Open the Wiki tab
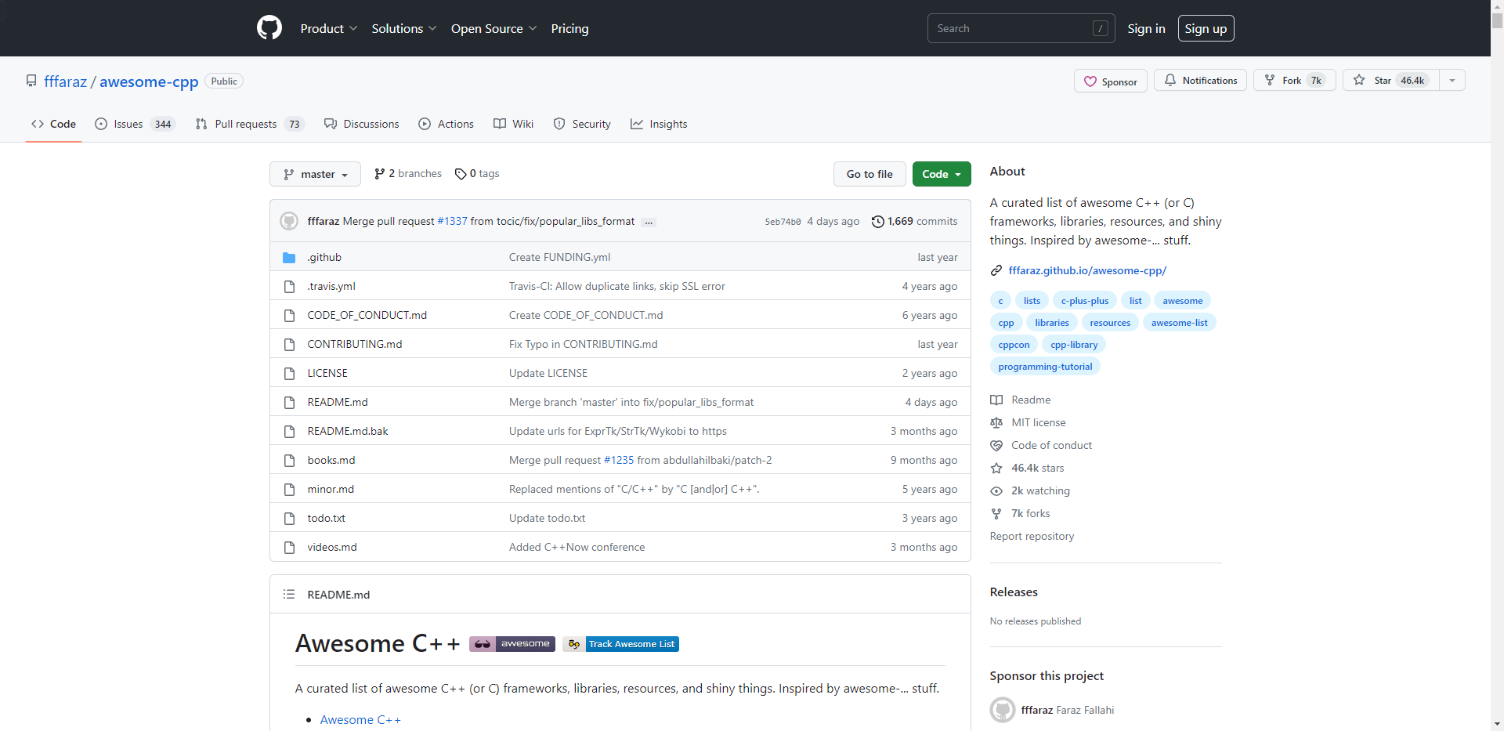The width and height of the screenshot is (1504, 731). 514,124
